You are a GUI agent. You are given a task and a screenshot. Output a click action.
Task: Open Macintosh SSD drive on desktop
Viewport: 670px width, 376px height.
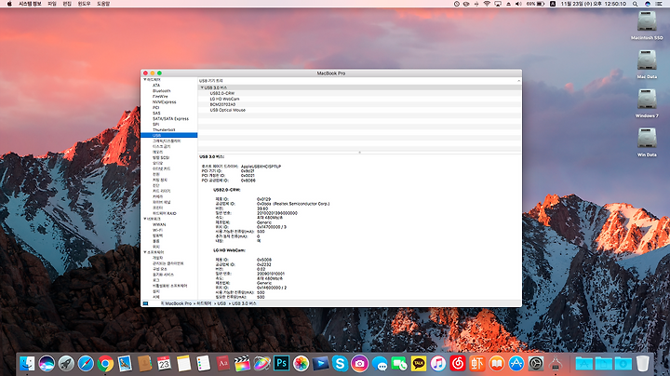coord(647,25)
